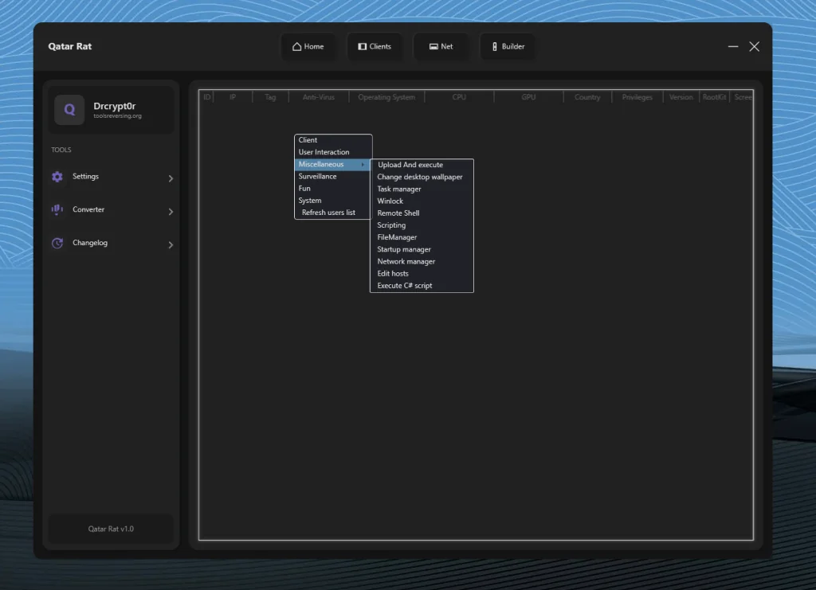Click the Changelog clock icon

tap(57, 243)
